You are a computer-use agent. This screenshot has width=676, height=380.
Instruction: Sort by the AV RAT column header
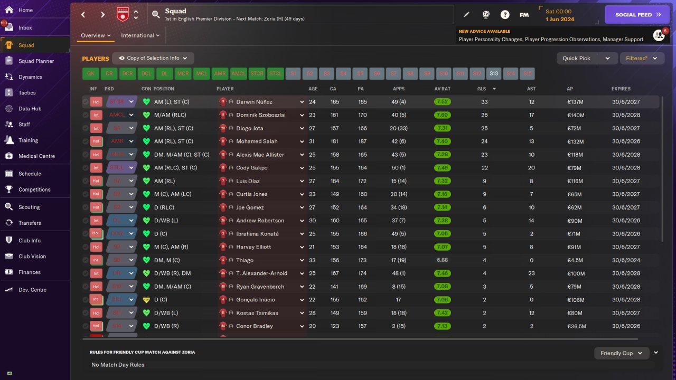(443, 89)
